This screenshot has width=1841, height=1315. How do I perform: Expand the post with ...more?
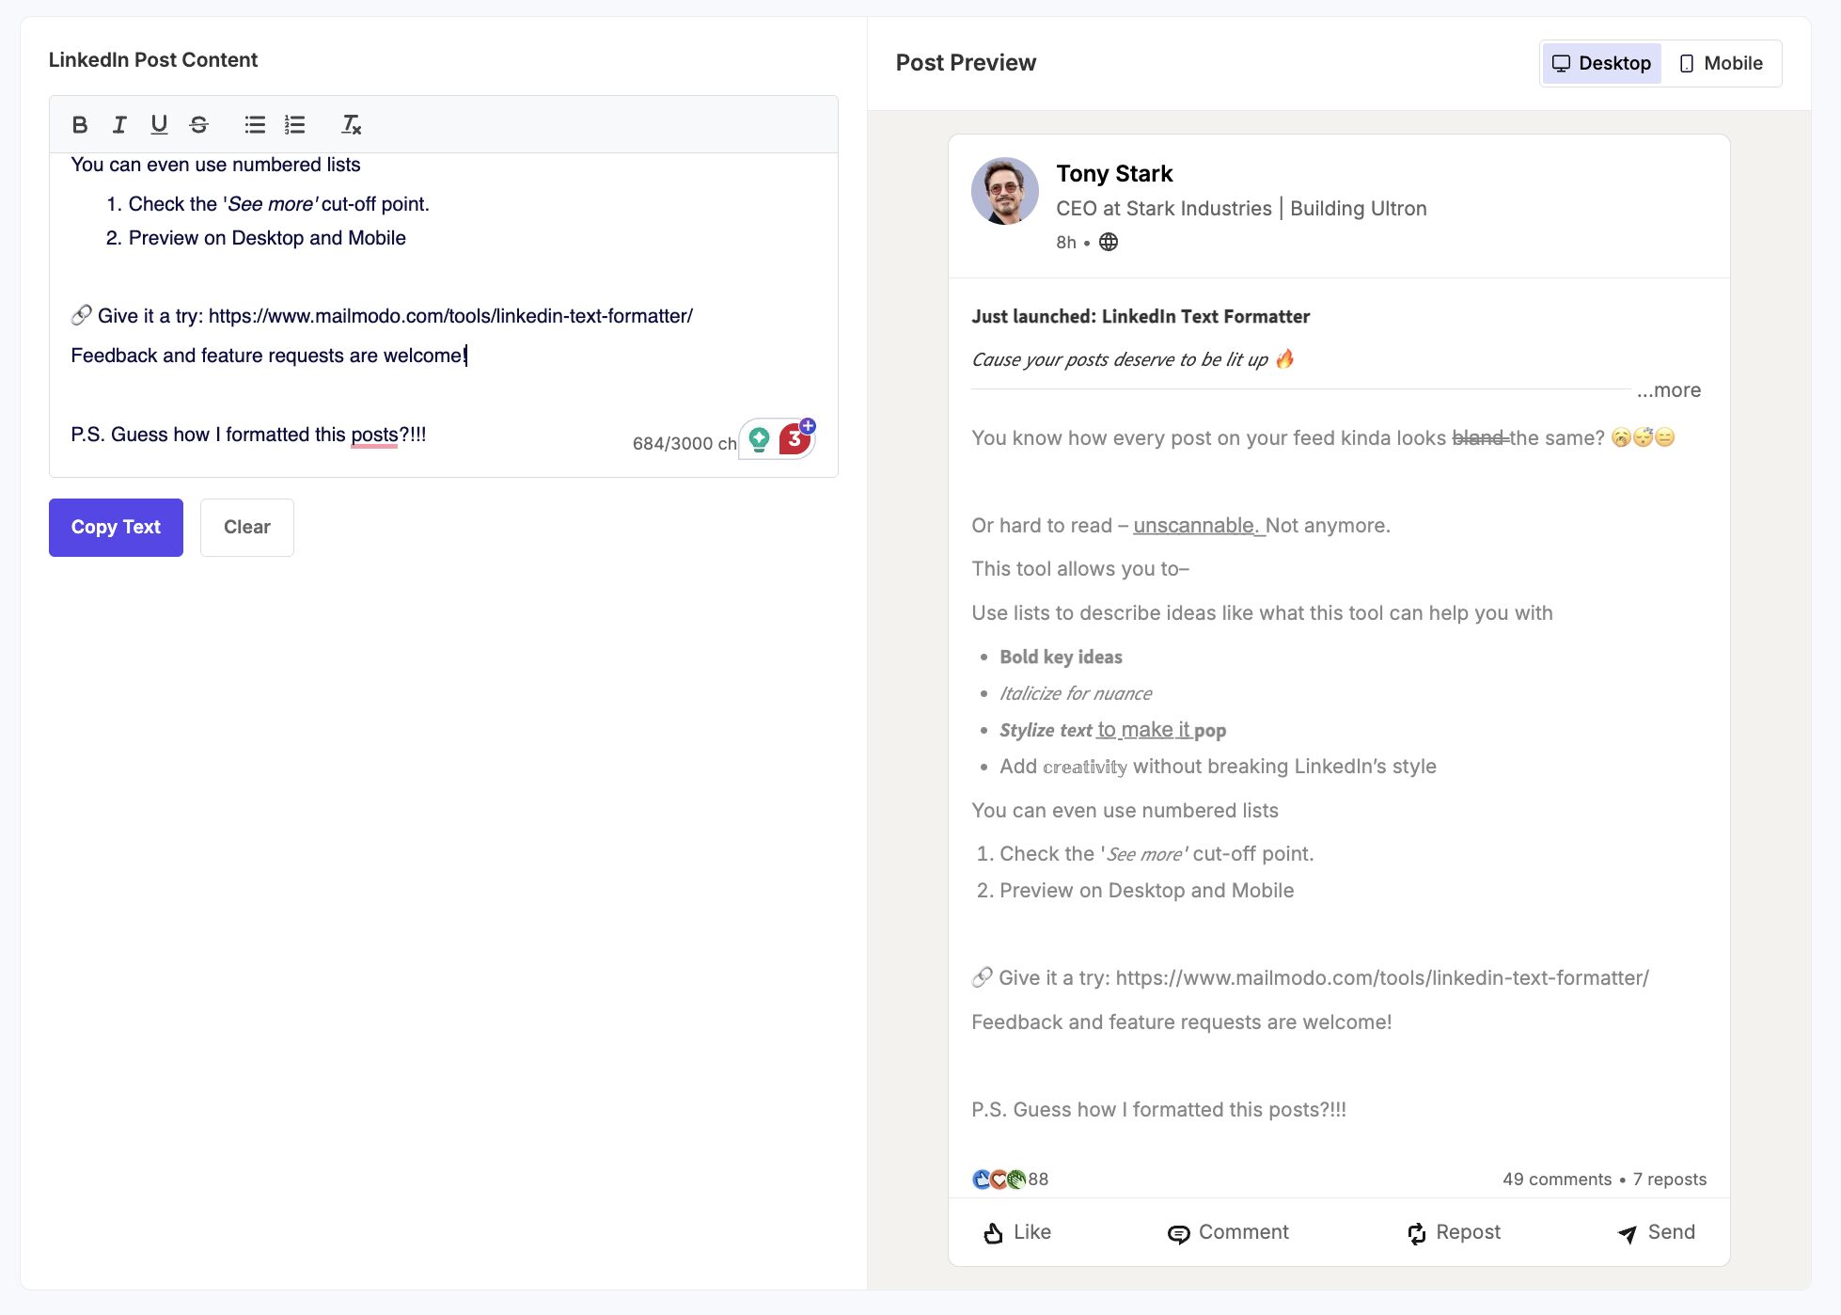(x=1669, y=390)
